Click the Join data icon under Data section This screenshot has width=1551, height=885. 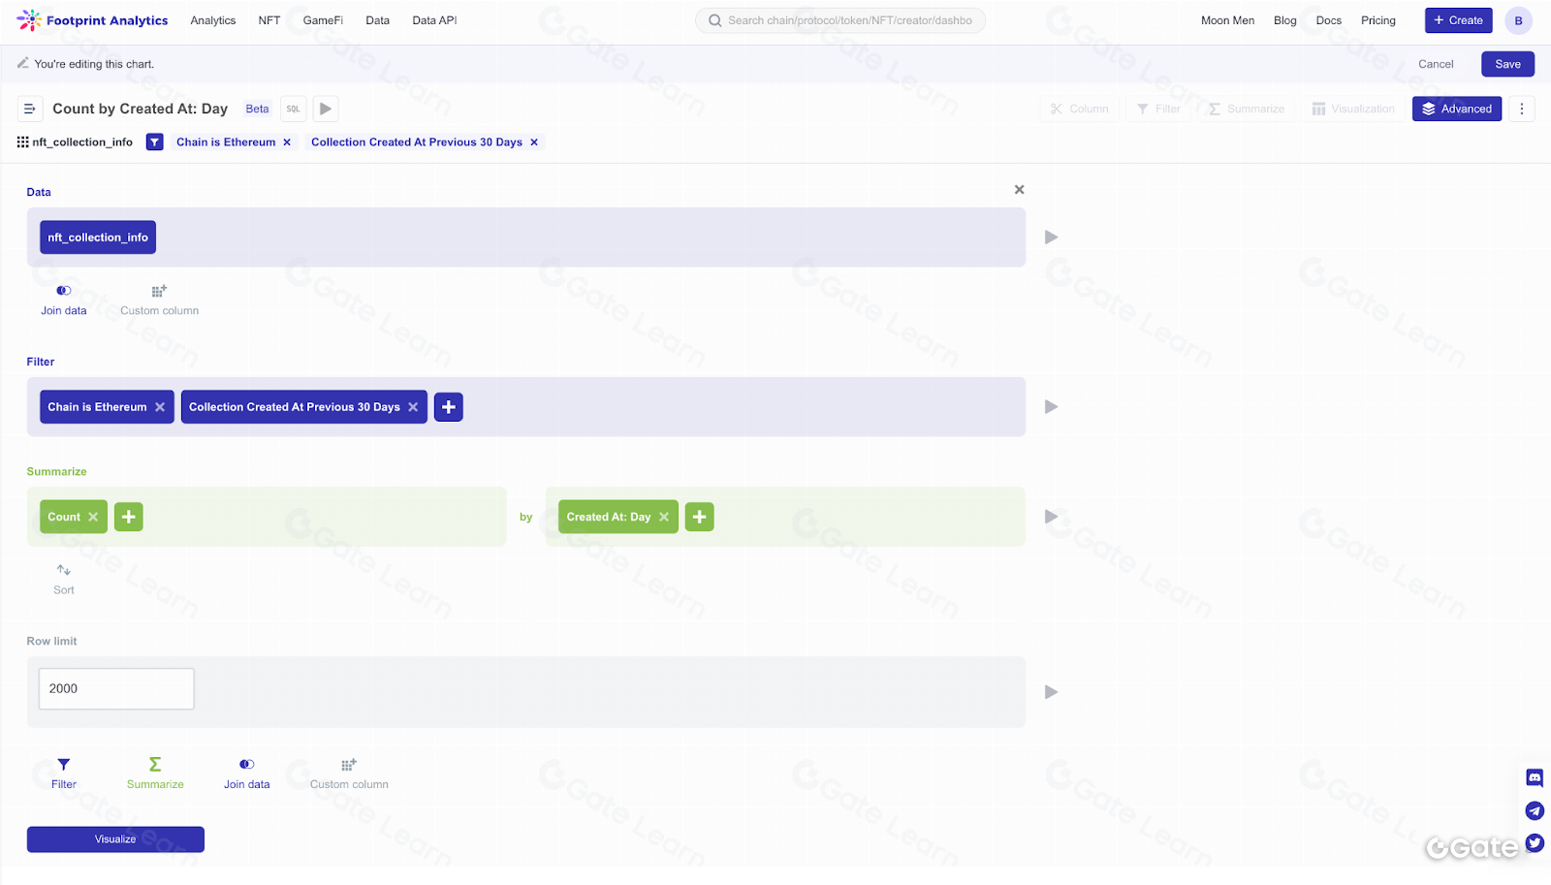64,300
